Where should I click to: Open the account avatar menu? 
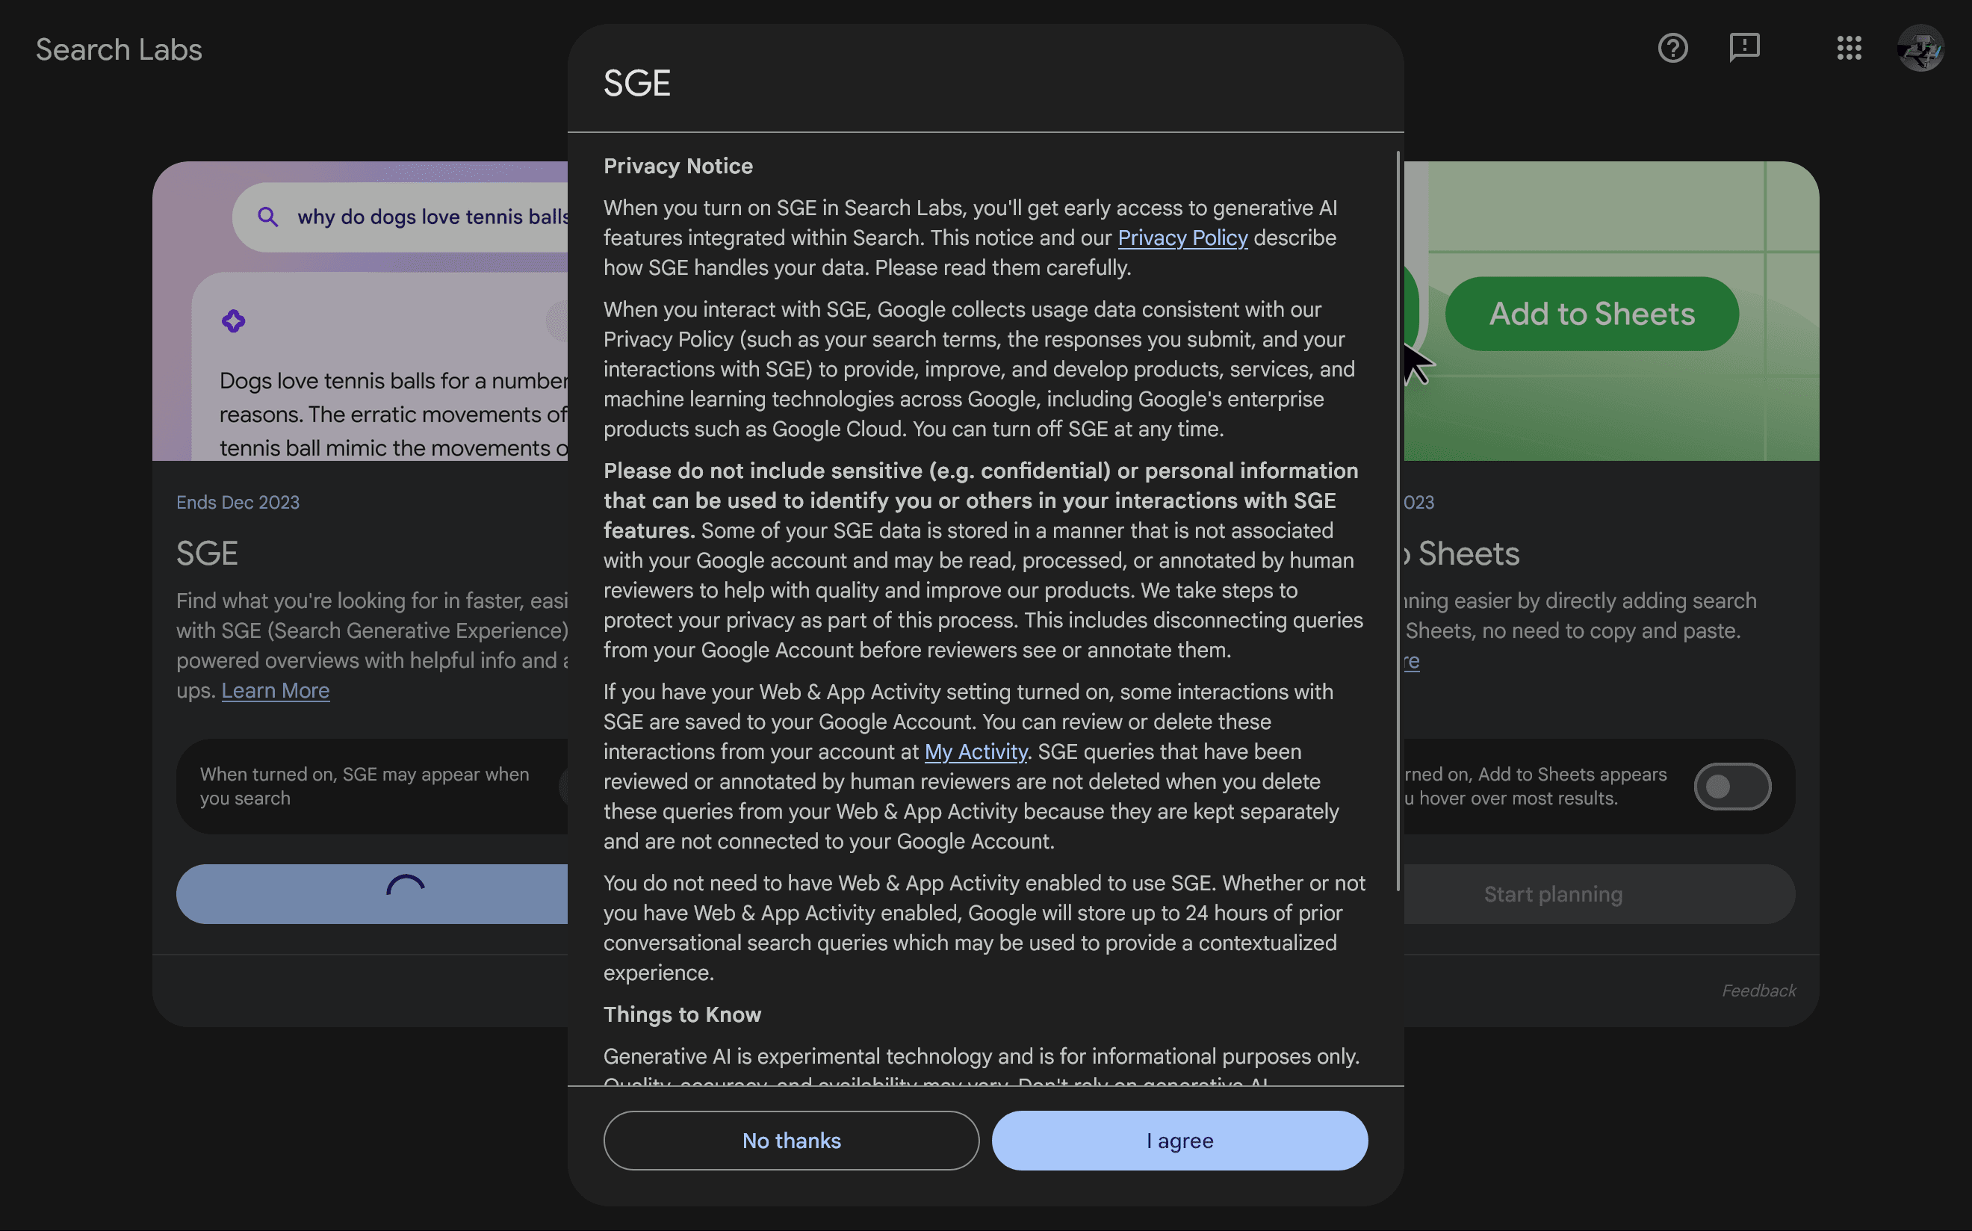click(1920, 48)
